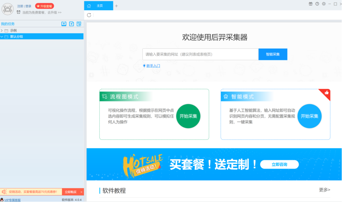Click the folder icon of 默认分组

(6, 37)
